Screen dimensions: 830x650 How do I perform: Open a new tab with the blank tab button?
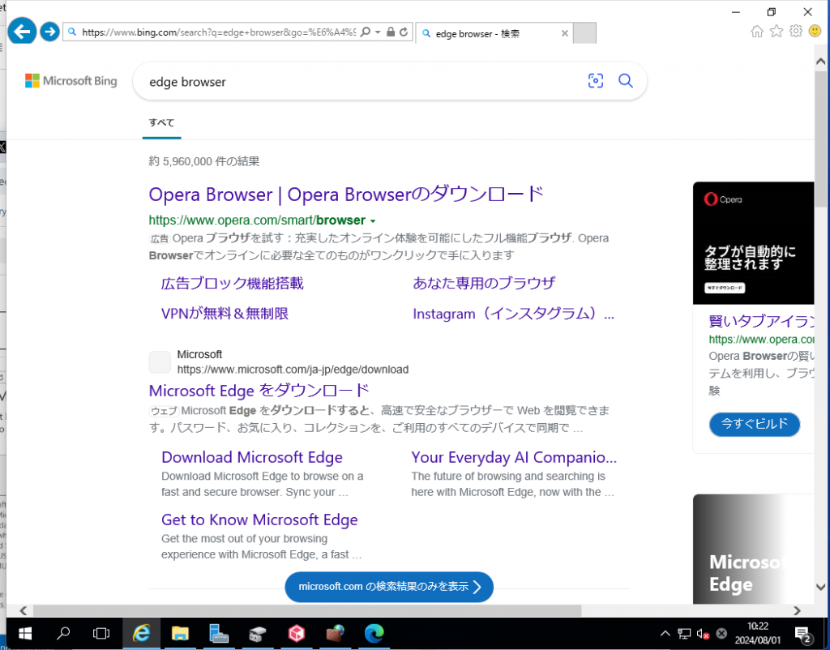[x=585, y=32]
